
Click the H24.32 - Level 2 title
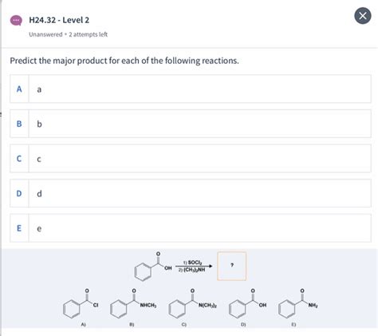pos(59,20)
